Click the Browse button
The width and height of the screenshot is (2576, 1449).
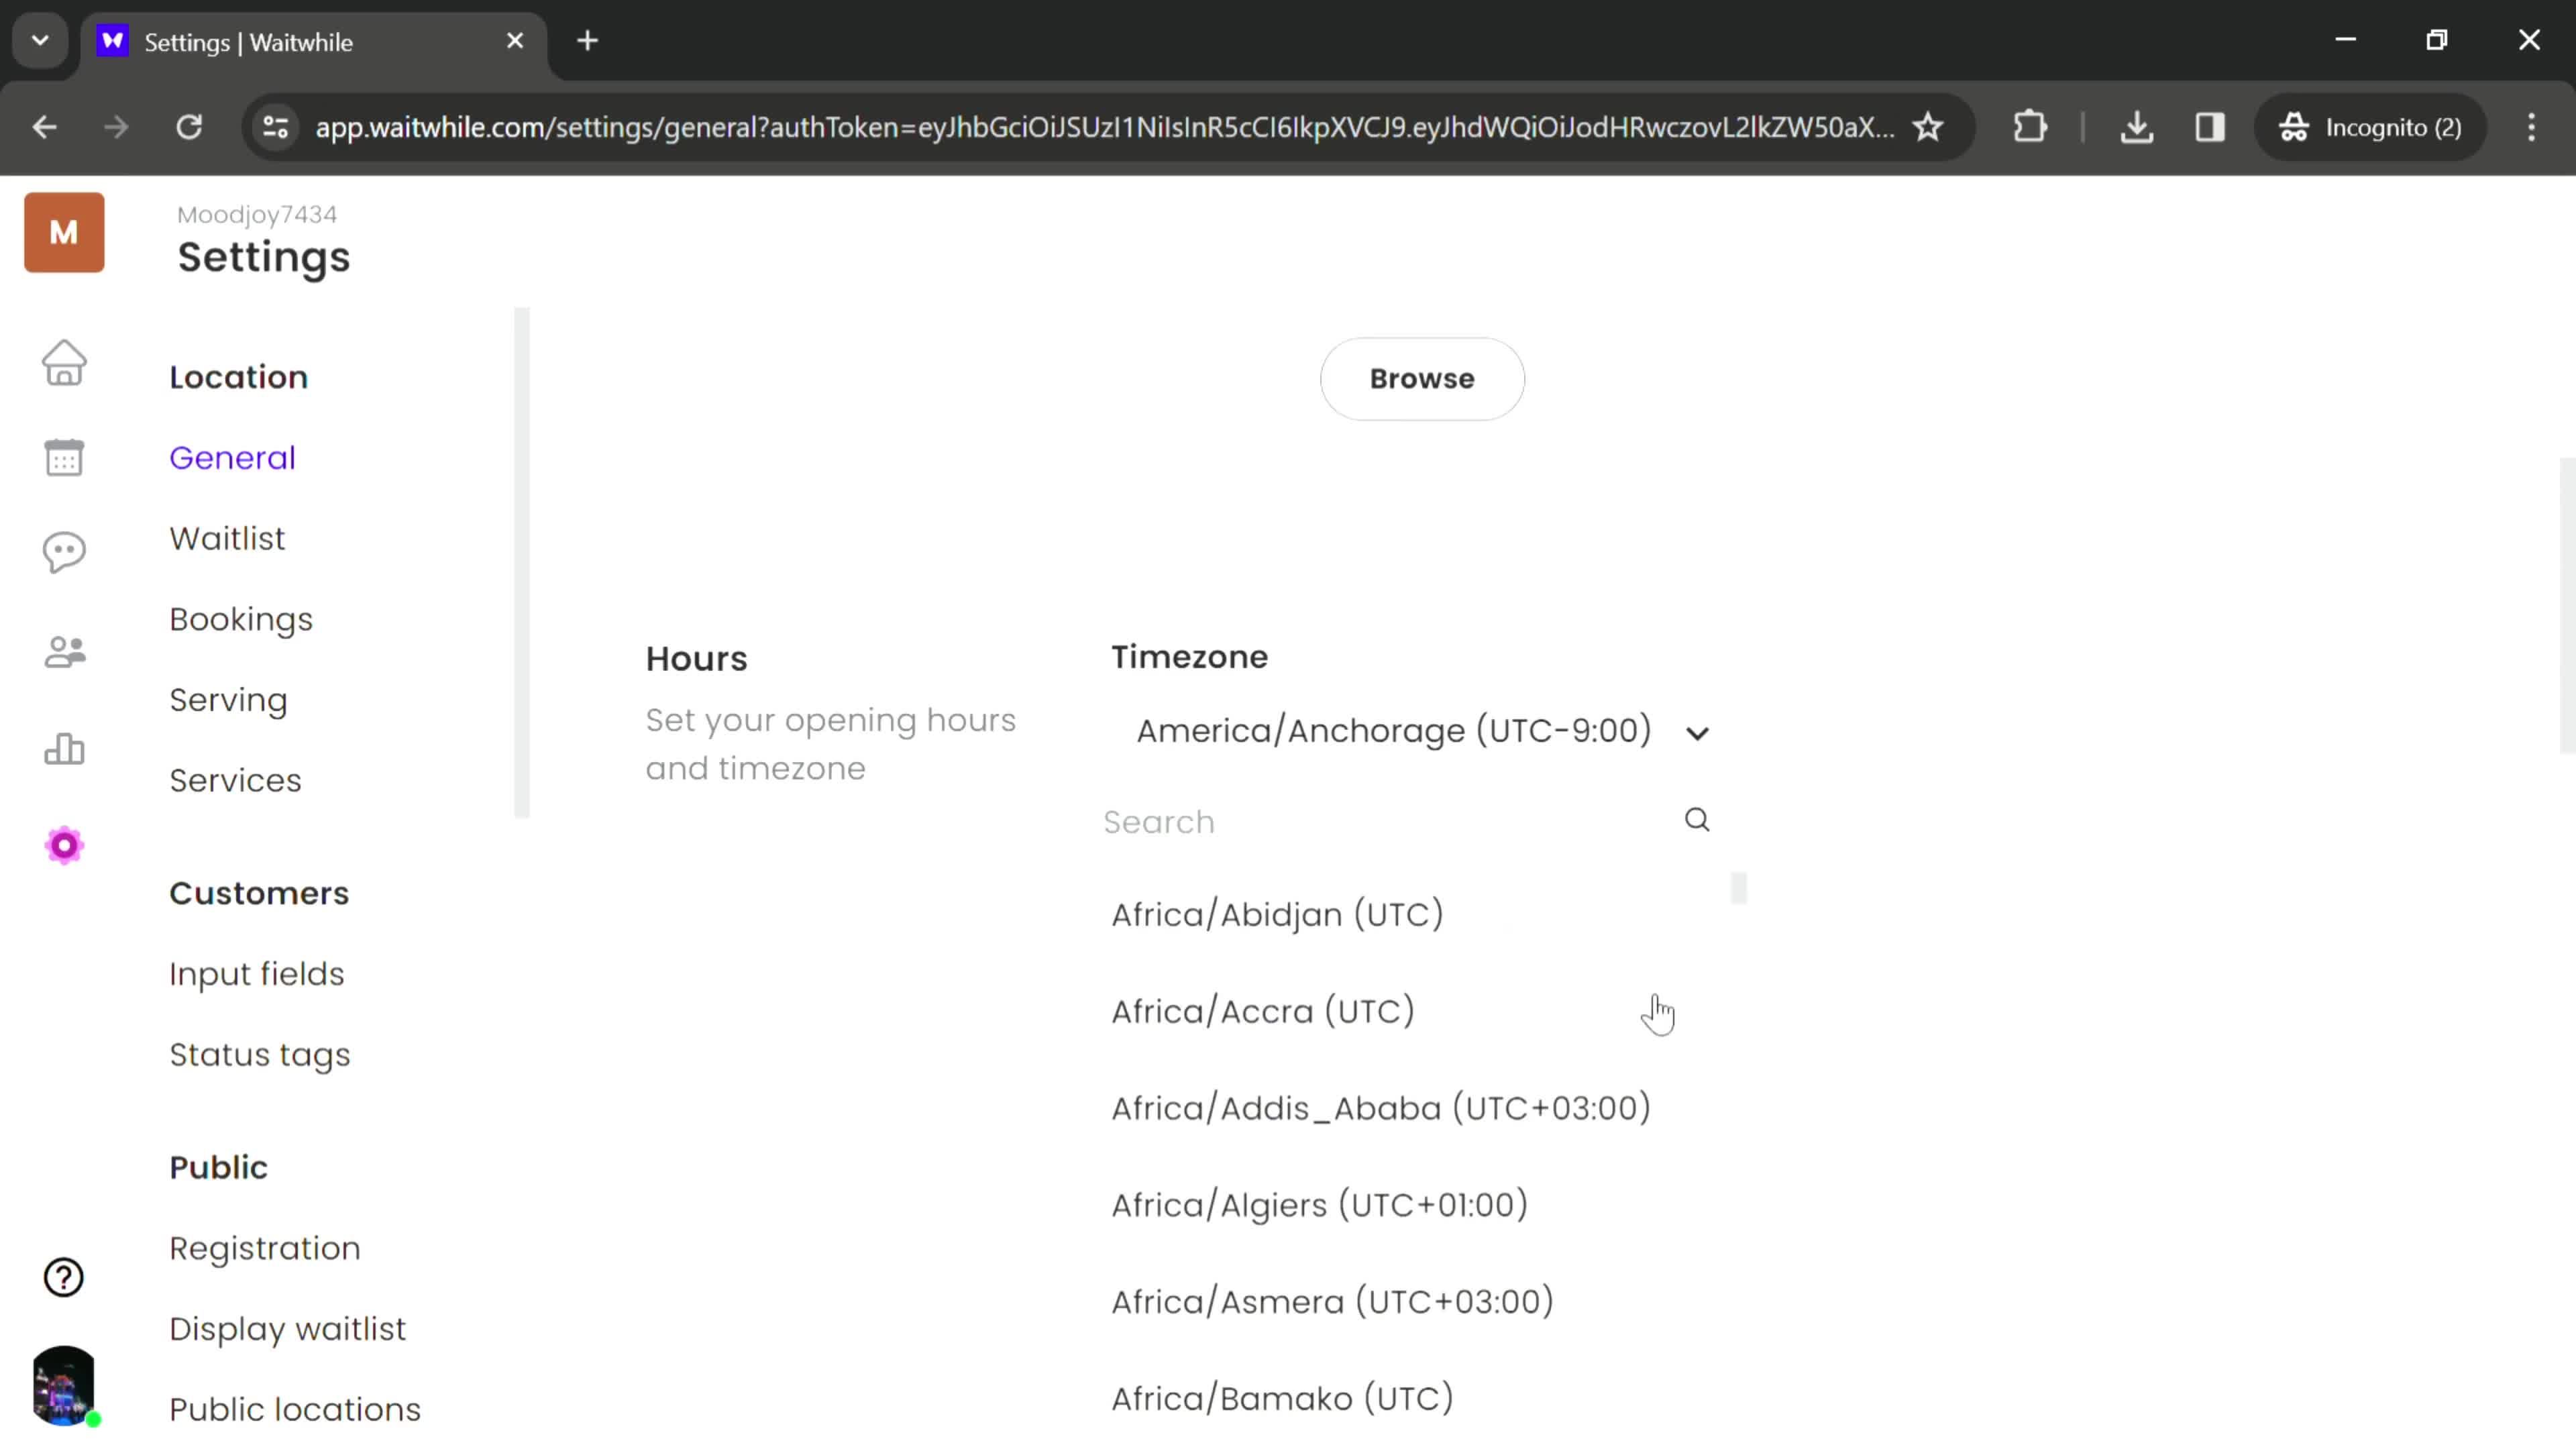pos(1422,378)
